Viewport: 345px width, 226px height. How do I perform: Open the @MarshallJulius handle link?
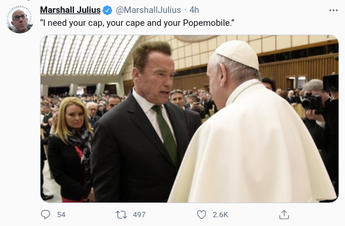pos(148,10)
